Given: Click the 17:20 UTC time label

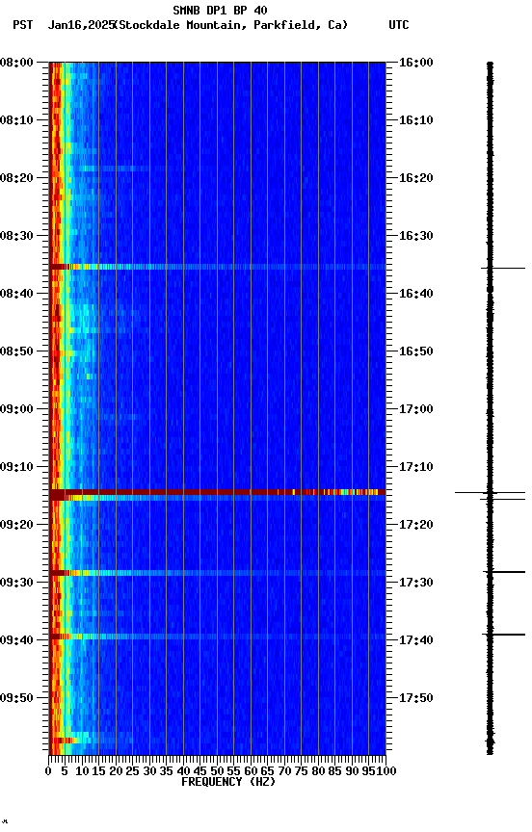Looking at the screenshot, I should coord(415,525).
